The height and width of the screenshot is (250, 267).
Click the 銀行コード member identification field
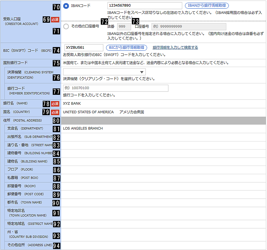click(x=115, y=88)
